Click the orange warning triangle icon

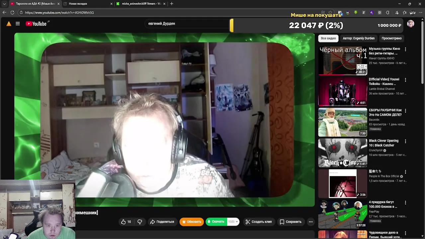[x=9, y=24]
